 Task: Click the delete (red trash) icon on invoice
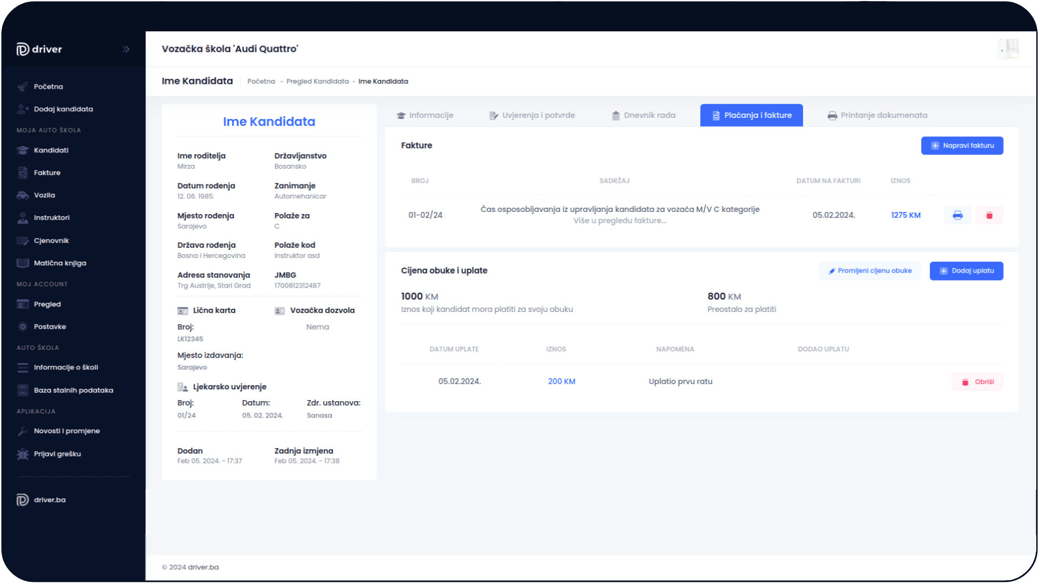point(989,215)
